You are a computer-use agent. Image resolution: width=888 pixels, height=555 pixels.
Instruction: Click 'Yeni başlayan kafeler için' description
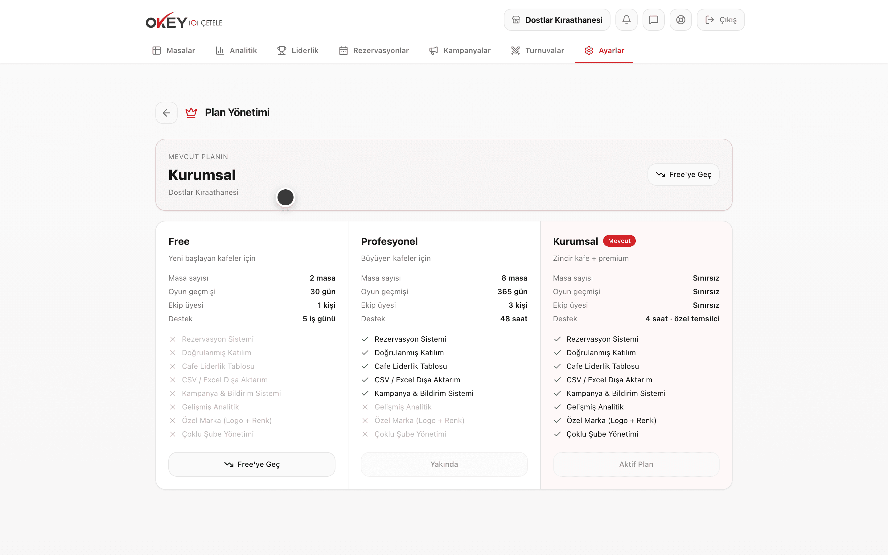point(212,258)
